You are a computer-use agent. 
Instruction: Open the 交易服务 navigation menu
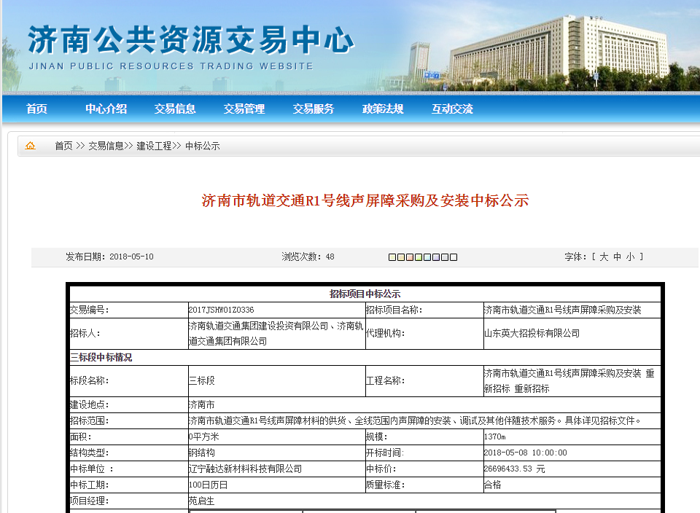[314, 109]
